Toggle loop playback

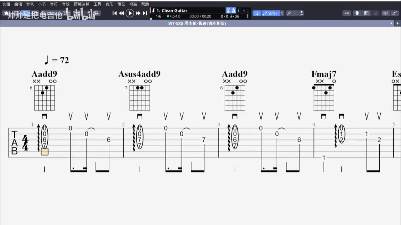point(257,13)
